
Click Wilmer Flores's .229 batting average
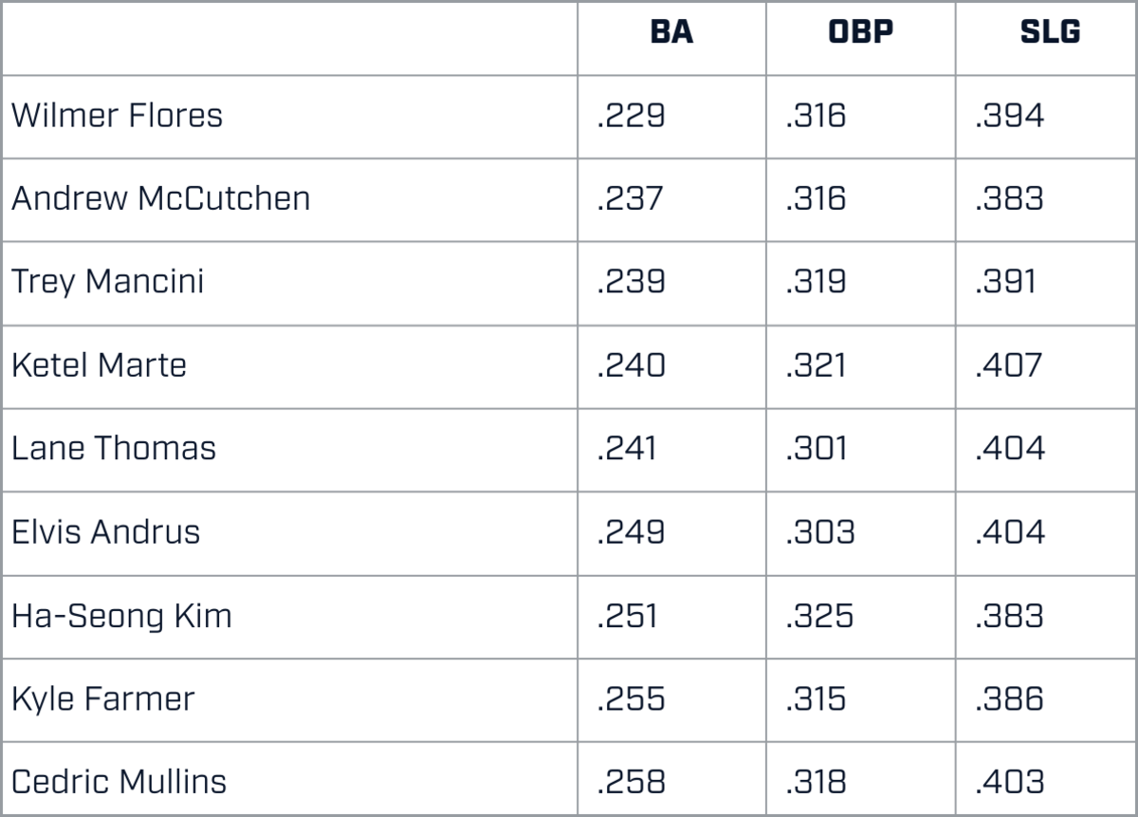click(632, 116)
